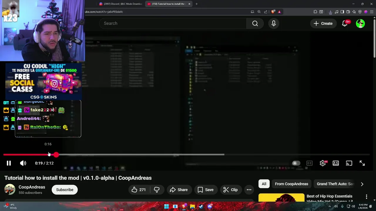376x211 pixels.
Task: Save the video to a playlist
Action: [206, 190]
